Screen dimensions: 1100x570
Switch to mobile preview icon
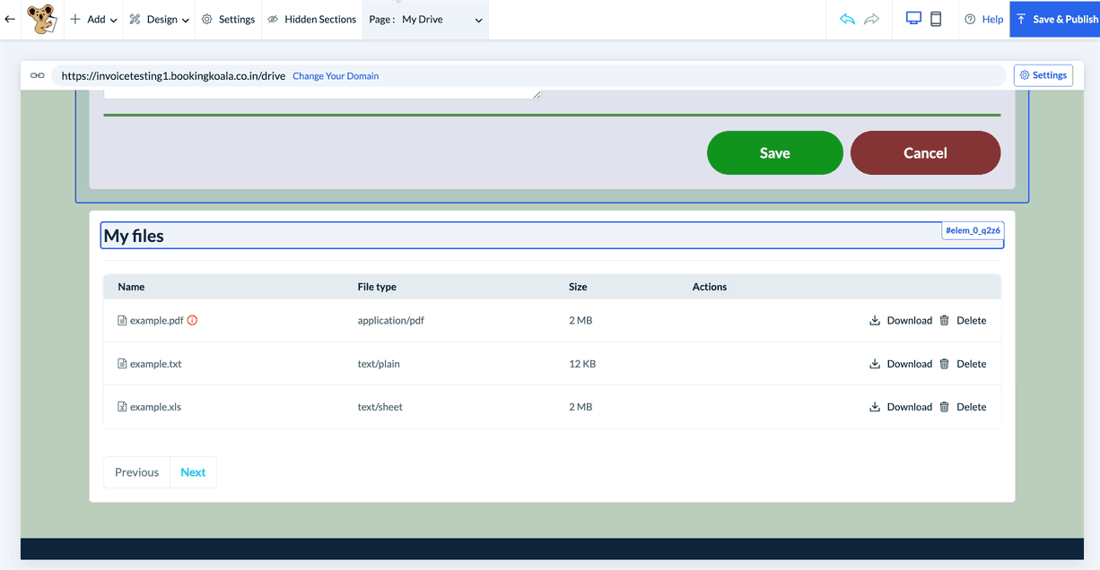[936, 19]
